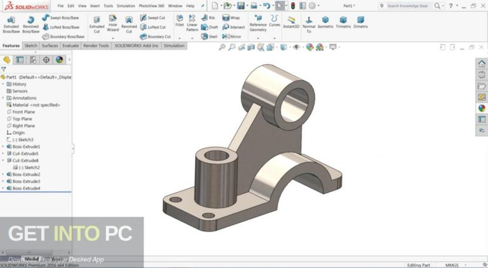
Task: Activate the Revolved Cut tool
Action: click(x=129, y=25)
